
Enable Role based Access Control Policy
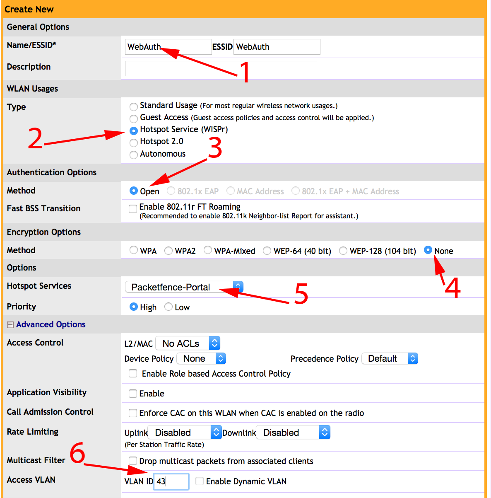pyautogui.click(x=133, y=374)
